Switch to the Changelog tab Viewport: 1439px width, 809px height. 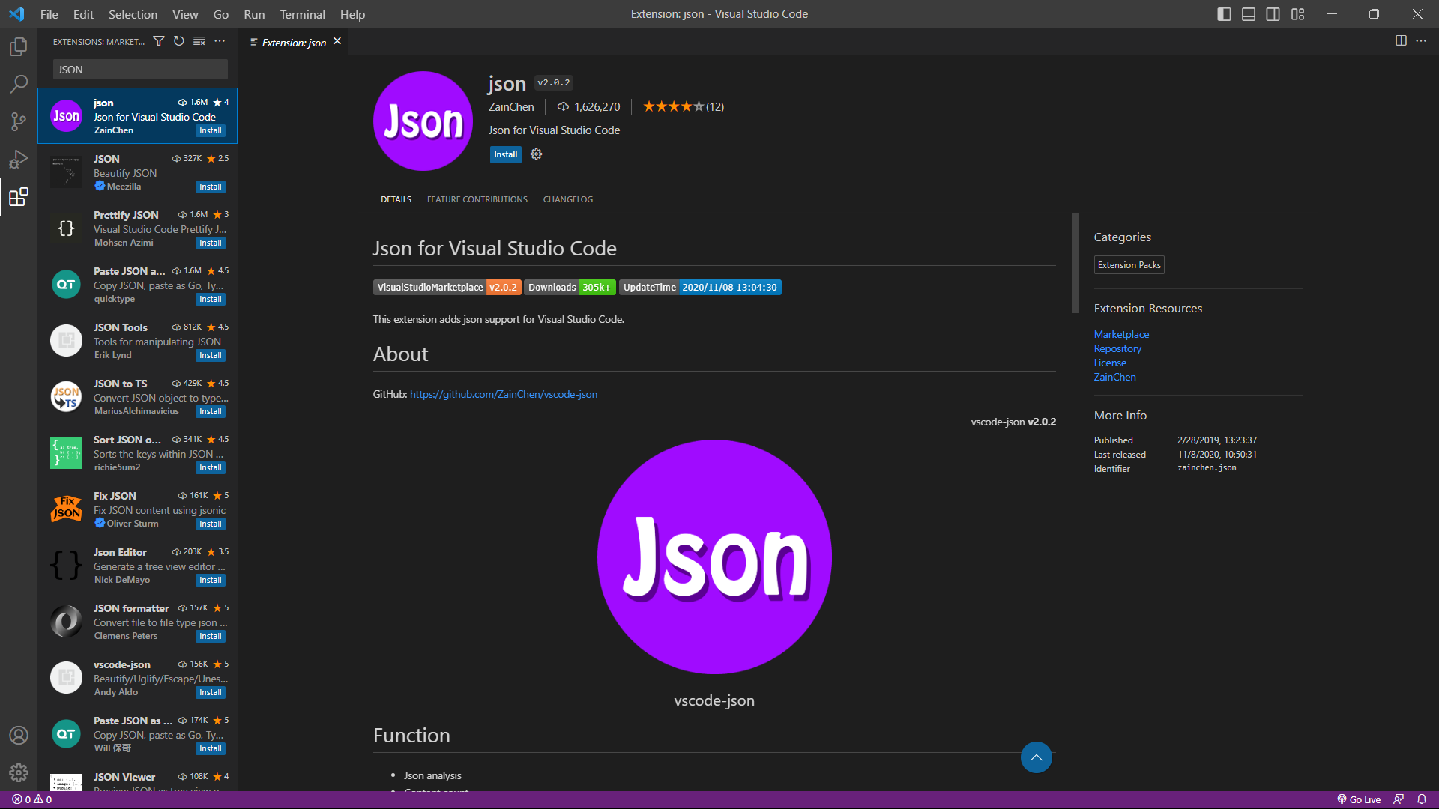[568, 199]
